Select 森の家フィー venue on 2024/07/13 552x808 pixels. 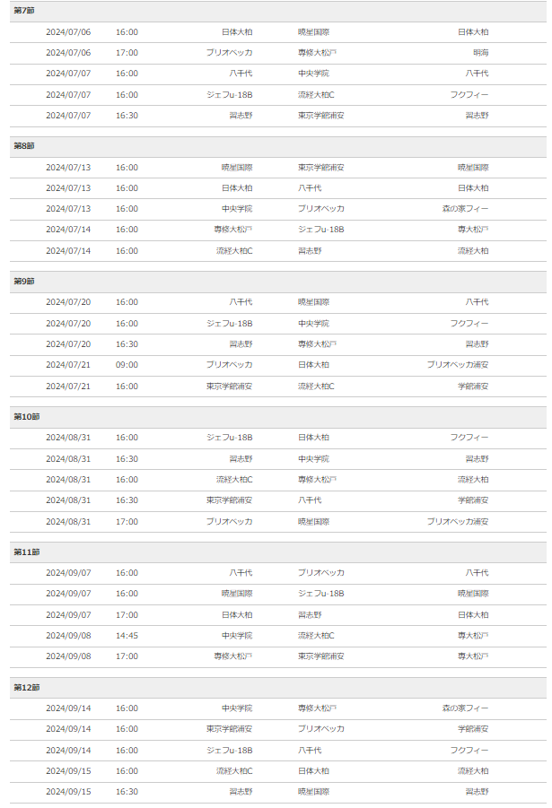465,209
